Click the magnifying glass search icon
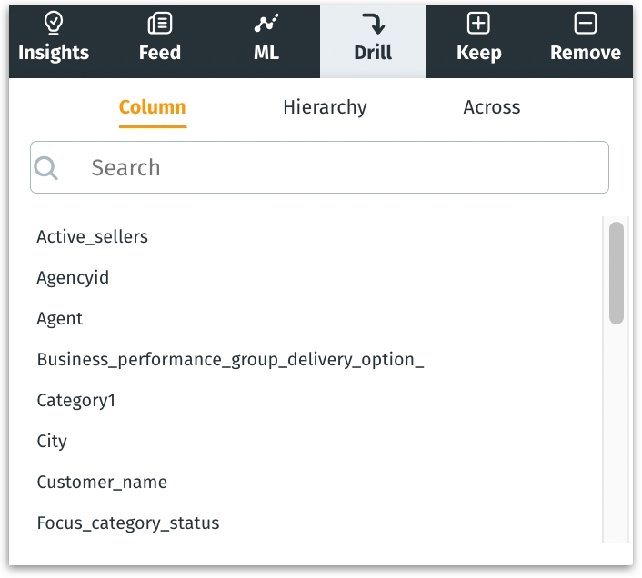Screen dimensions: 642x578 pyautogui.click(x=46, y=167)
